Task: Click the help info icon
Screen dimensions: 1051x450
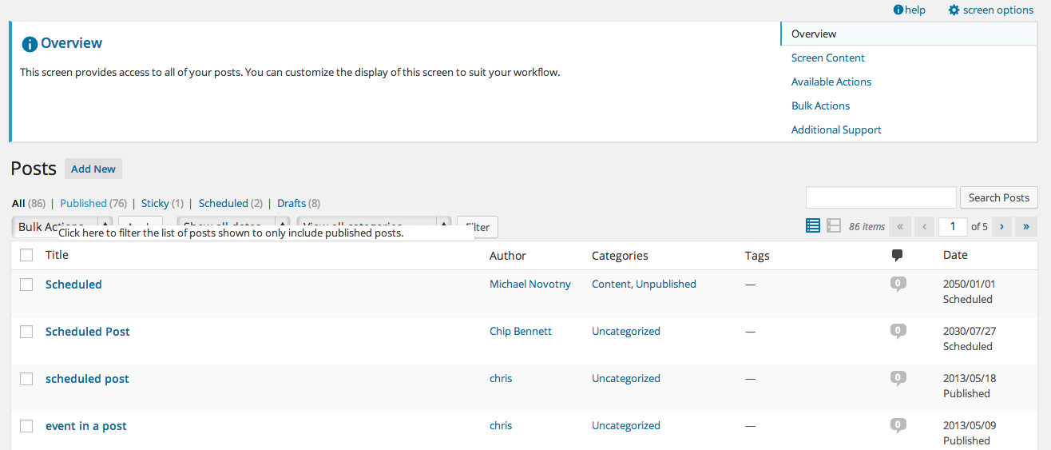Action: pyautogui.click(x=898, y=10)
